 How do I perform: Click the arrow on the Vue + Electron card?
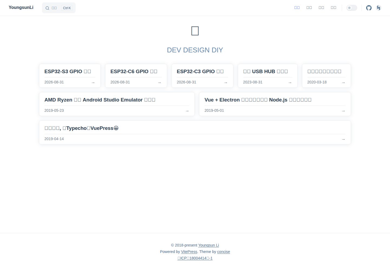click(x=343, y=111)
